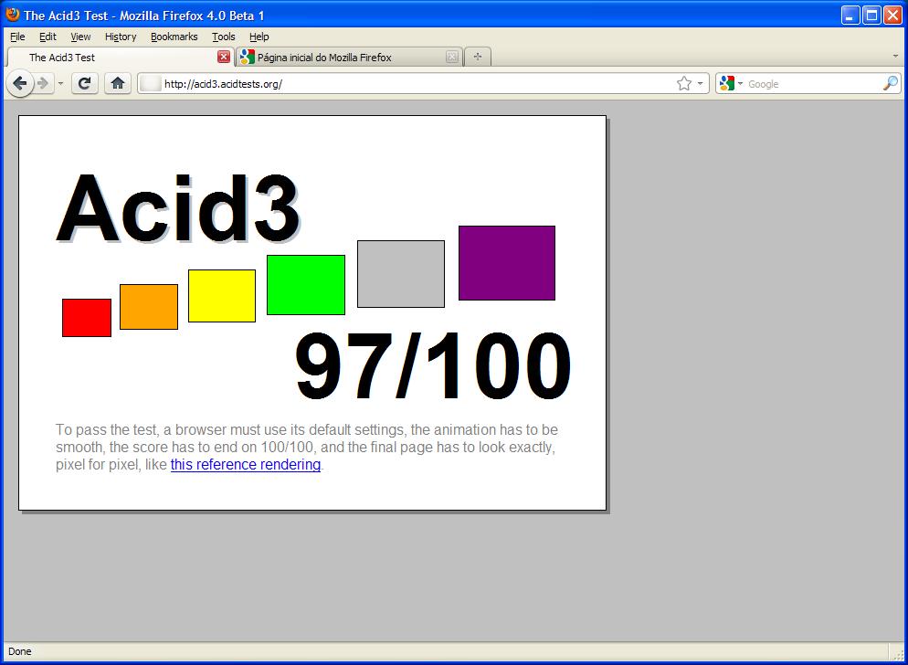
Task: Open the Bookmarks menu
Action: 174,37
